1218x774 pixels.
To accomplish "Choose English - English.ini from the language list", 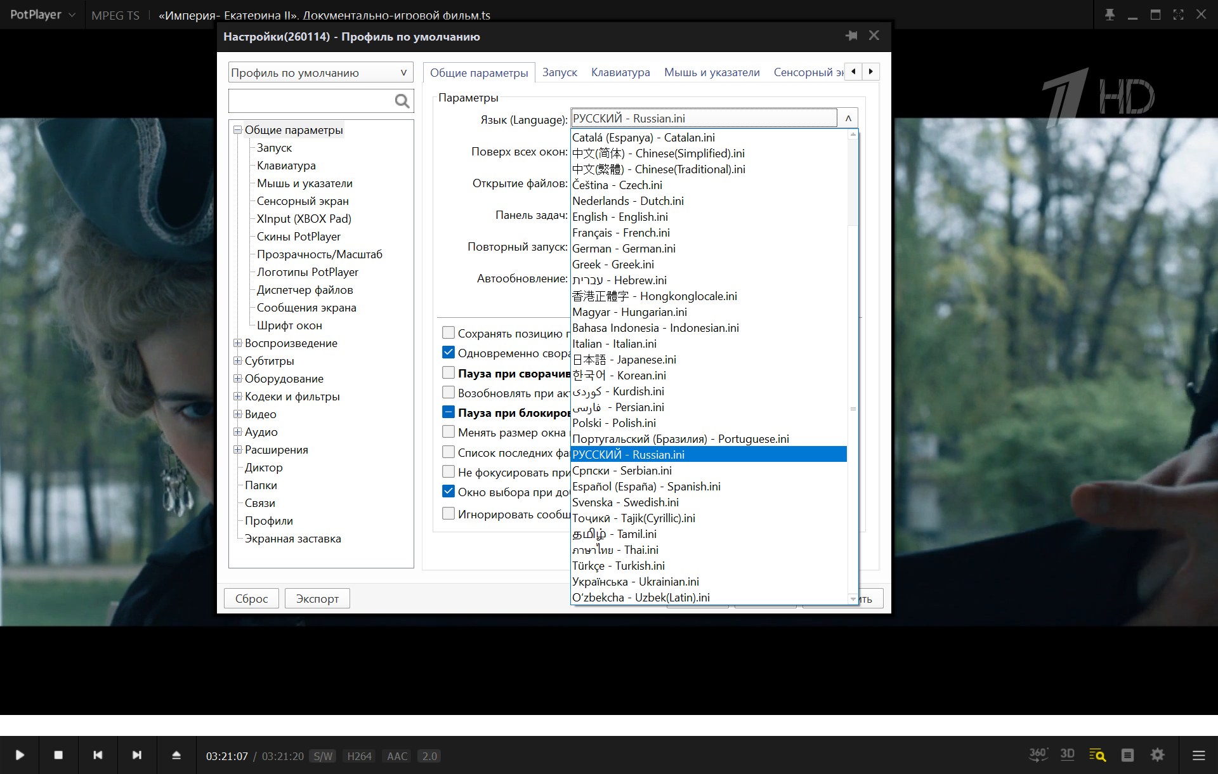I will (620, 217).
